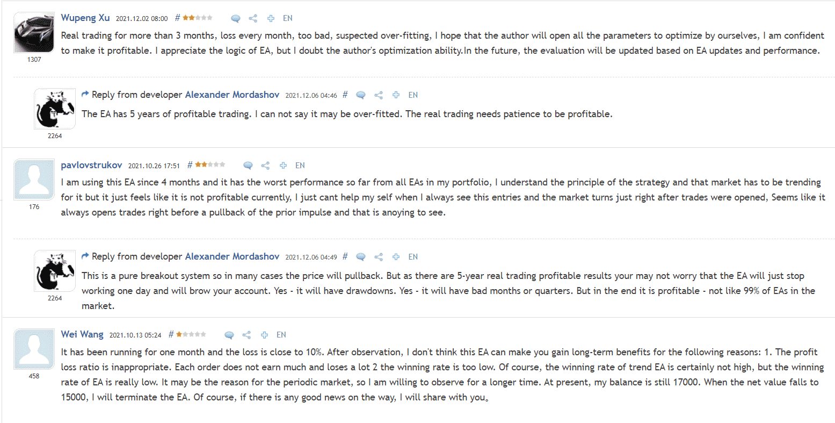Image resolution: width=835 pixels, height=423 pixels.
Task: Open Wupeng Xu's profile link
Action: [x=85, y=18]
